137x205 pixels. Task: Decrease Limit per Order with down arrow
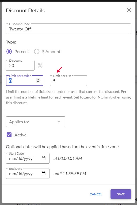[38, 82]
